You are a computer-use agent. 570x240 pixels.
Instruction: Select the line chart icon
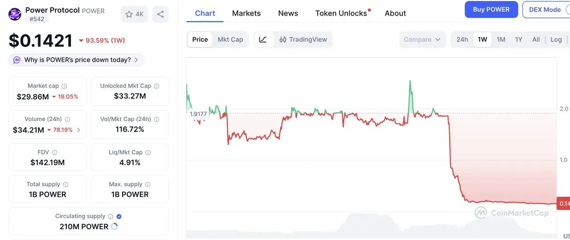263,39
